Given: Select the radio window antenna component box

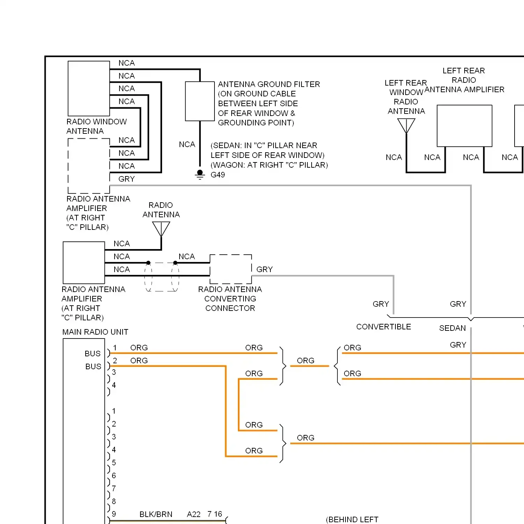Looking at the screenshot, I should click(x=89, y=88).
